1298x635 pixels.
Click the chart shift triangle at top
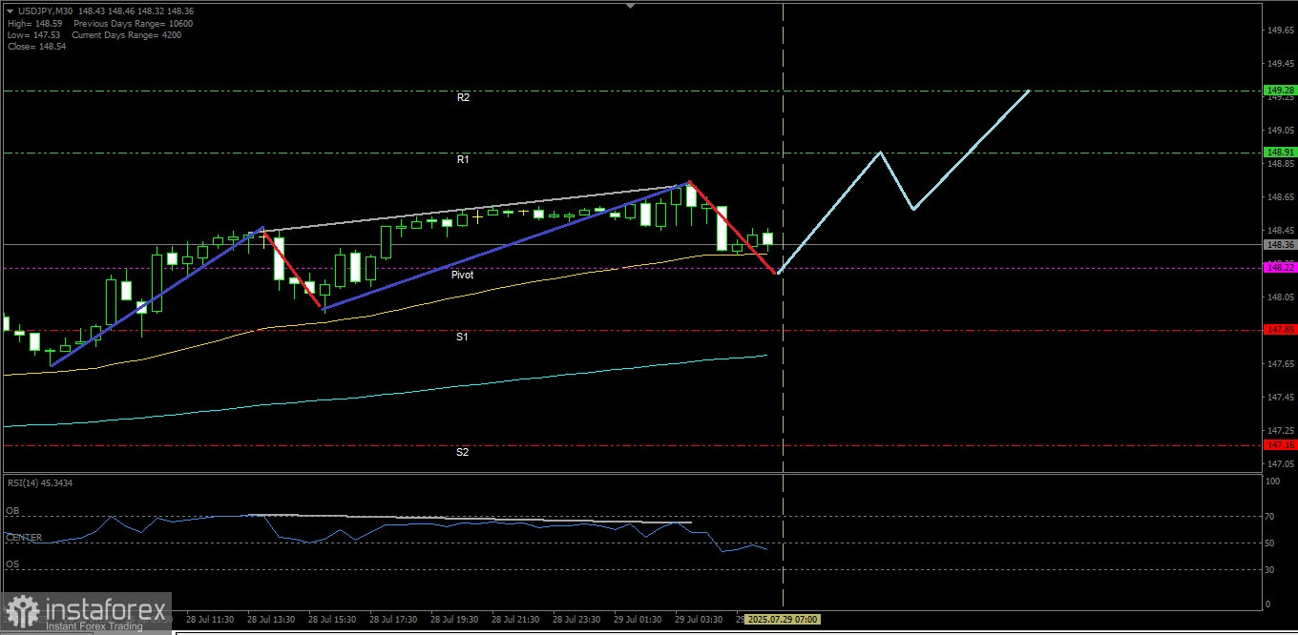pos(630,6)
